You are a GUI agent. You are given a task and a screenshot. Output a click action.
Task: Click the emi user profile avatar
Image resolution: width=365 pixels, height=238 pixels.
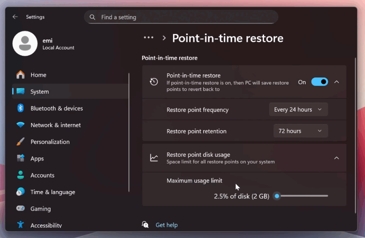(25, 43)
